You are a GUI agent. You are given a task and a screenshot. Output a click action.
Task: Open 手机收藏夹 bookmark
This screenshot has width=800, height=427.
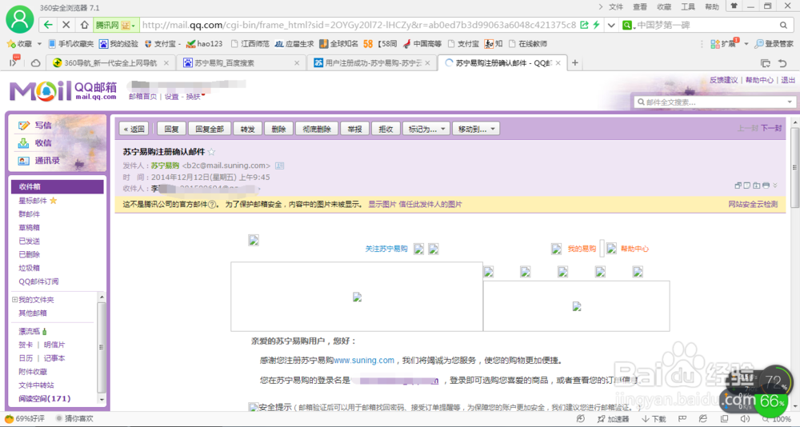coord(71,44)
